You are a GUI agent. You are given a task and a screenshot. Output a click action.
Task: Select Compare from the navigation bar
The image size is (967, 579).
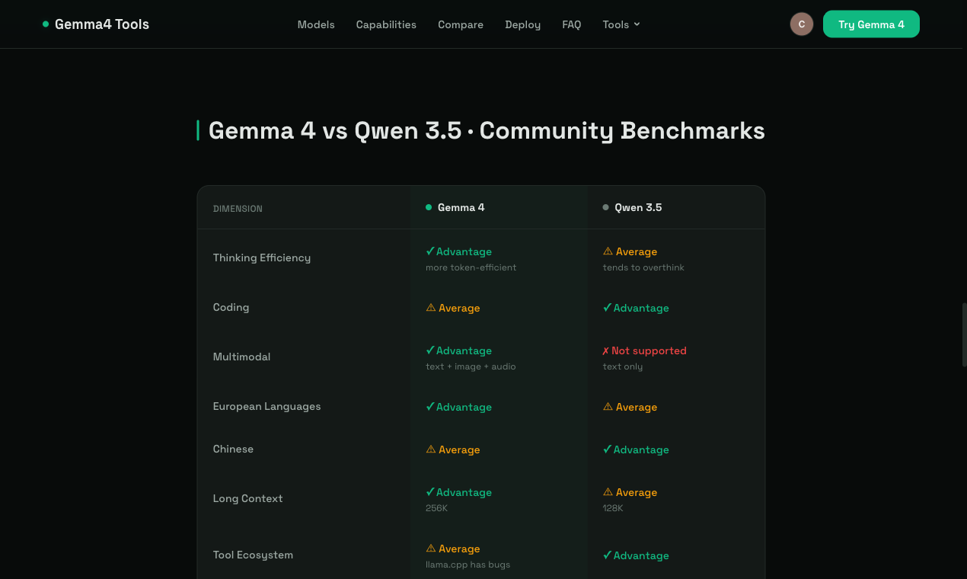coord(461,24)
